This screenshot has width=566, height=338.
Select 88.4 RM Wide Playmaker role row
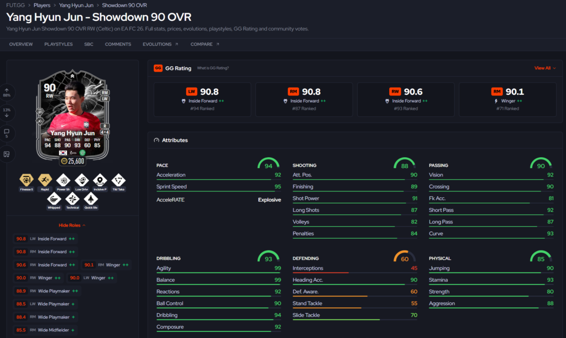pos(45,316)
